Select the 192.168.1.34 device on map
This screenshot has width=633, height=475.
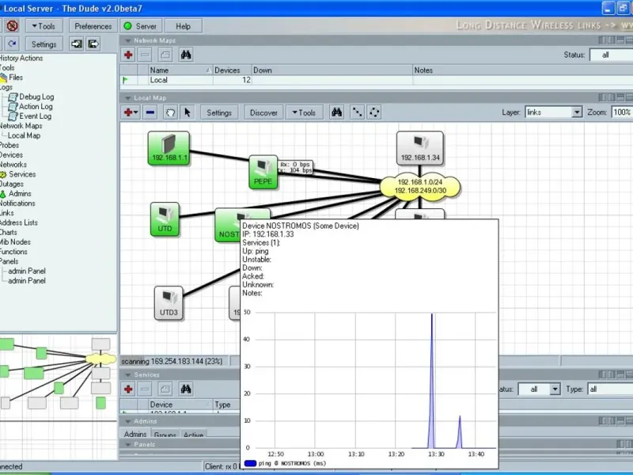pos(420,148)
